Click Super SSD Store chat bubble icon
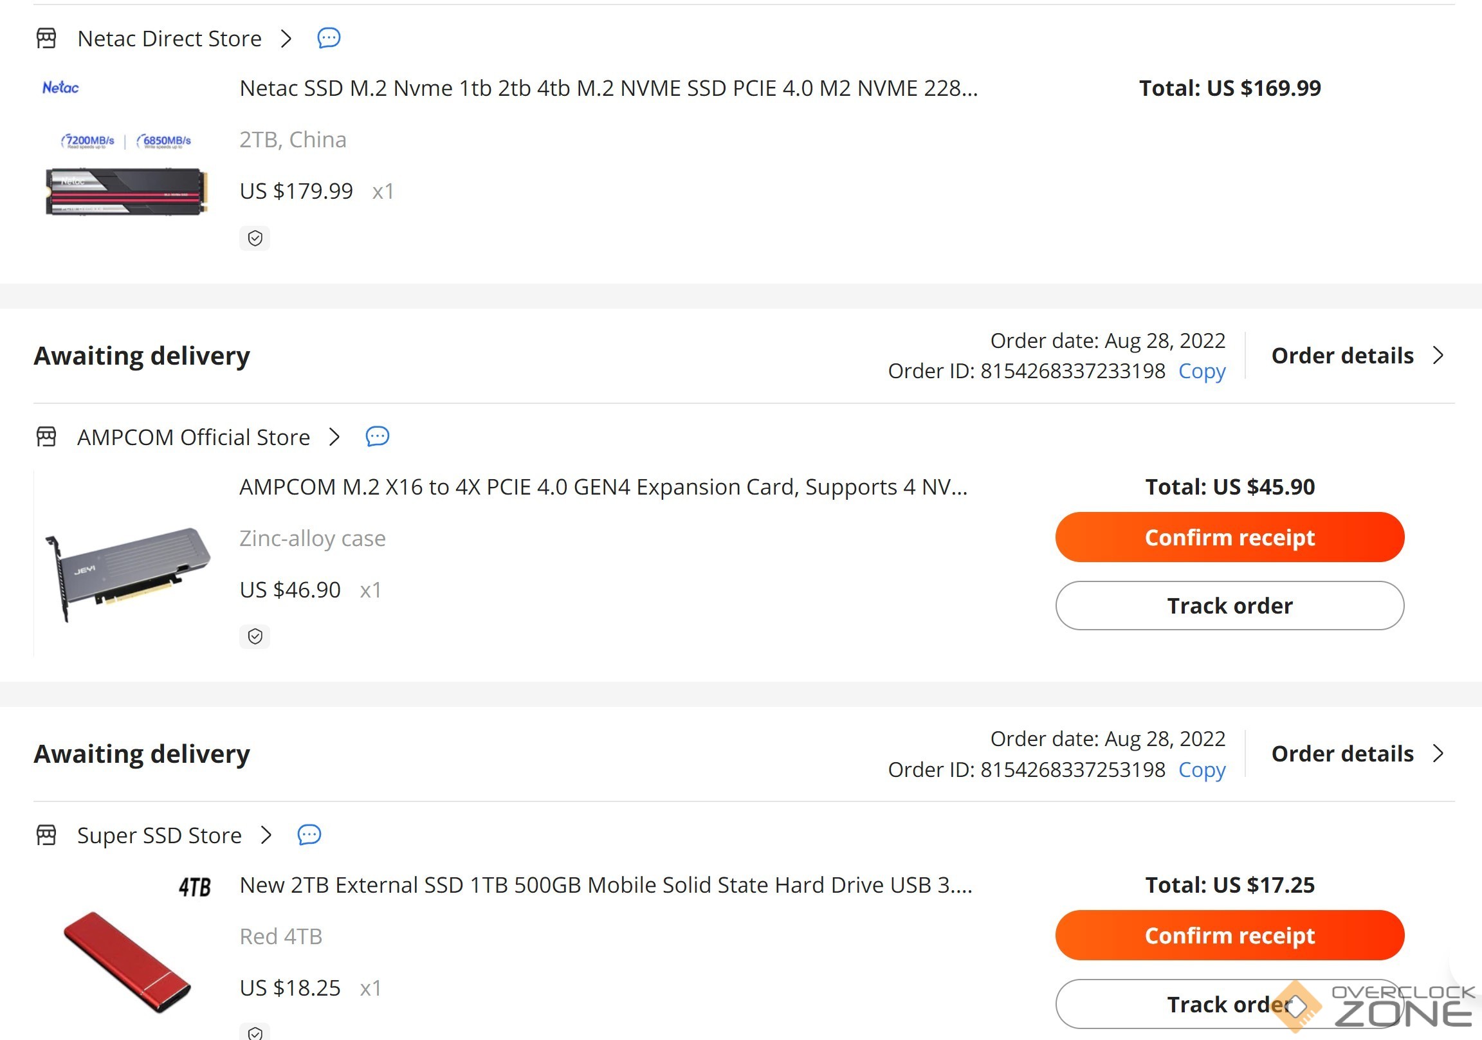Image resolution: width=1482 pixels, height=1040 pixels. [309, 835]
